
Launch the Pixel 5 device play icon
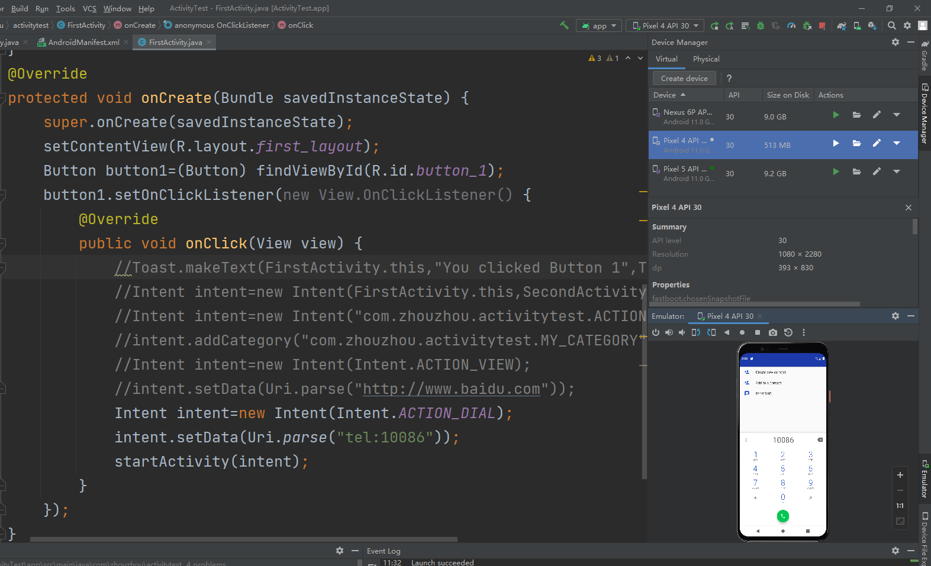(836, 172)
